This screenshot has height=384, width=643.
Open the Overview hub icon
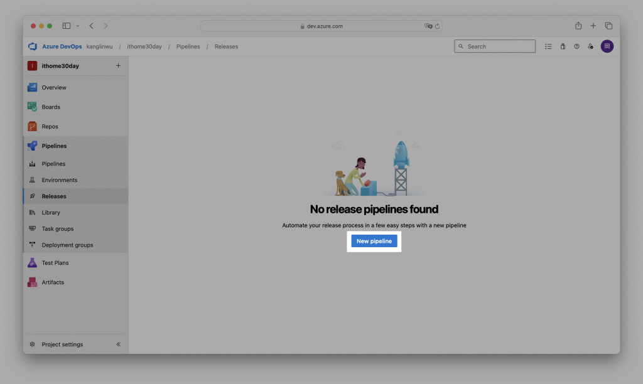33,87
